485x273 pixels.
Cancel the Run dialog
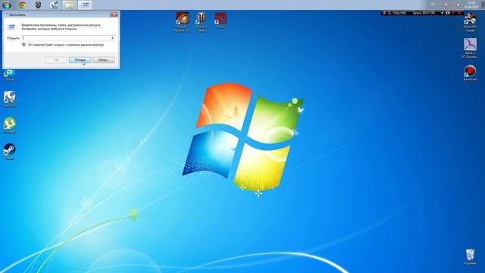tap(80, 60)
